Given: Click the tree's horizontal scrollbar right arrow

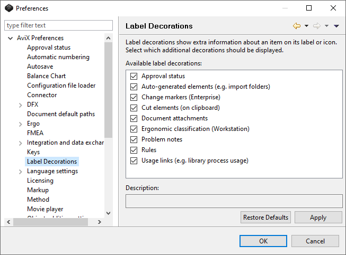Looking at the screenshot, I should (x=99, y=222).
